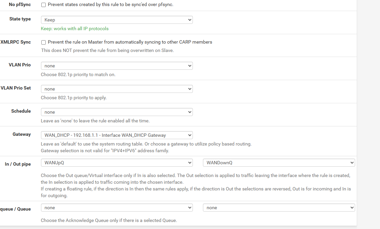Open the VLAN Prio Set dropdown
Screen dimensions: 380x229
point(117,89)
